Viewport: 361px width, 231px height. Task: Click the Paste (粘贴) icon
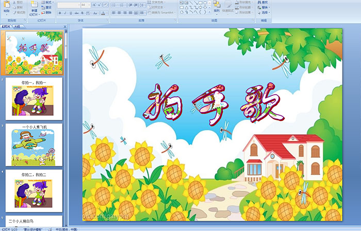tap(7, 5)
